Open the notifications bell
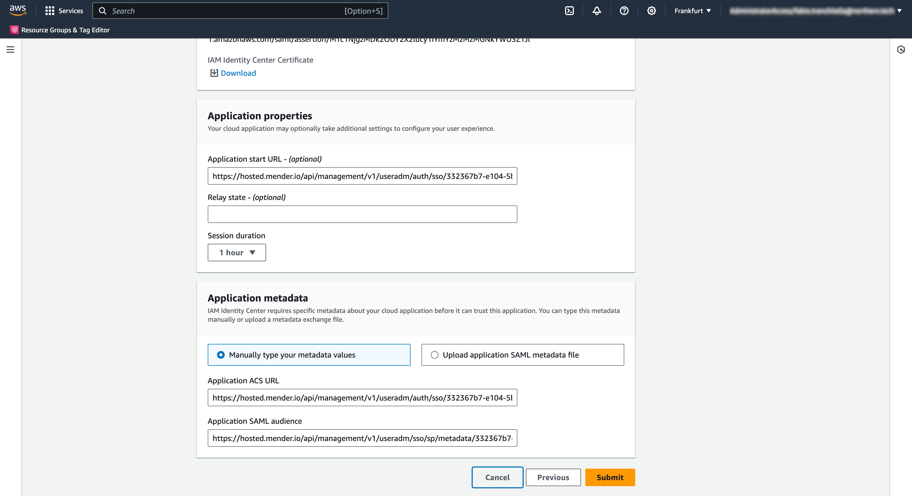The width and height of the screenshot is (912, 496). 597,11
